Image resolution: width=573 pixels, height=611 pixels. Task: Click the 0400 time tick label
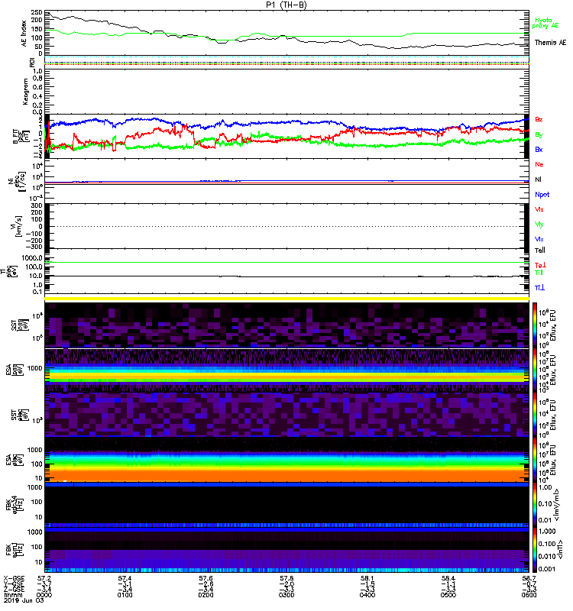pyautogui.click(x=367, y=595)
